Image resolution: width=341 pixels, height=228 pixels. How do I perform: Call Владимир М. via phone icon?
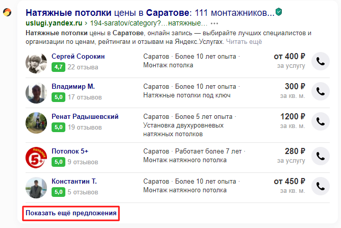(321, 91)
